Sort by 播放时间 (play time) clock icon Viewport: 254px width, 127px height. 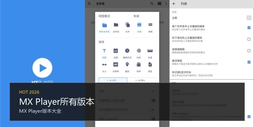click(x=127, y=52)
